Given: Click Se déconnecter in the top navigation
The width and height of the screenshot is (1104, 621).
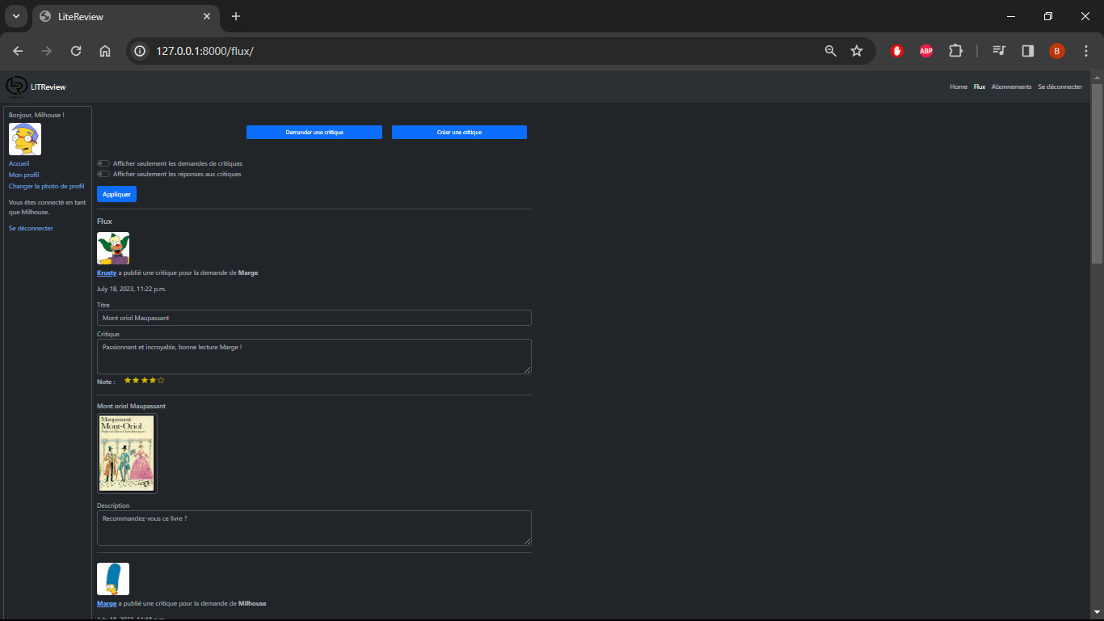Looking at the screenshot, I should click(1060, 87).
